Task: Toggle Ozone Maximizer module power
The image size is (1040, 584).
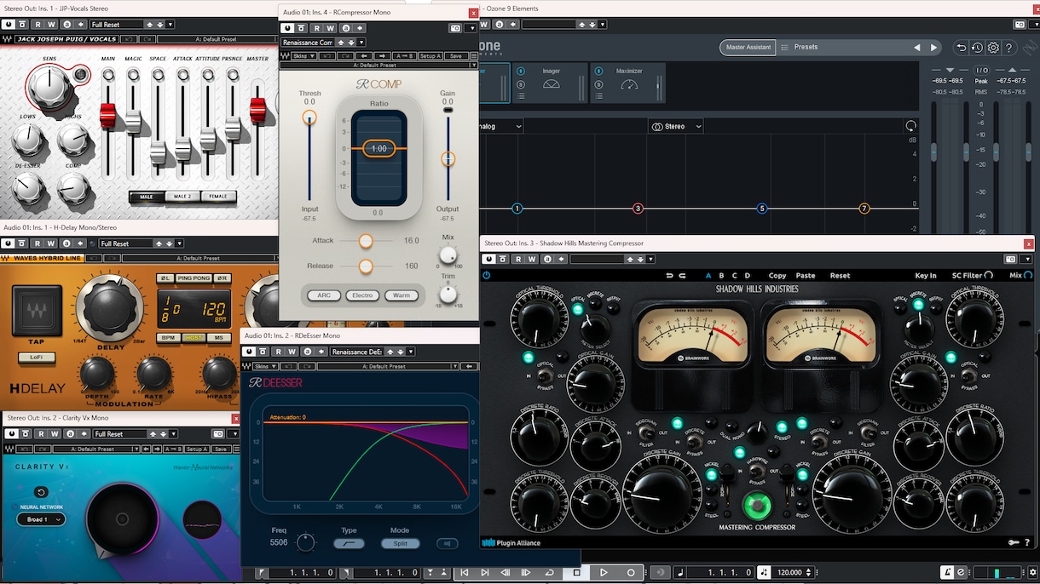Action: [598, 71]
